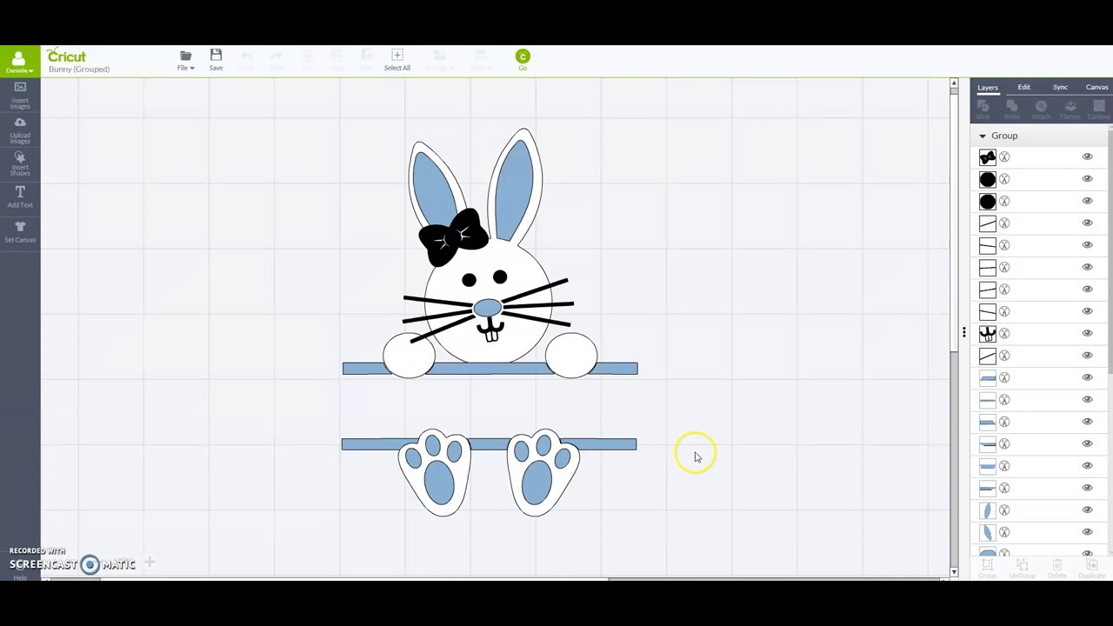
Task: Click the black bow on the bunny
Action: click(x=452, y=236)
